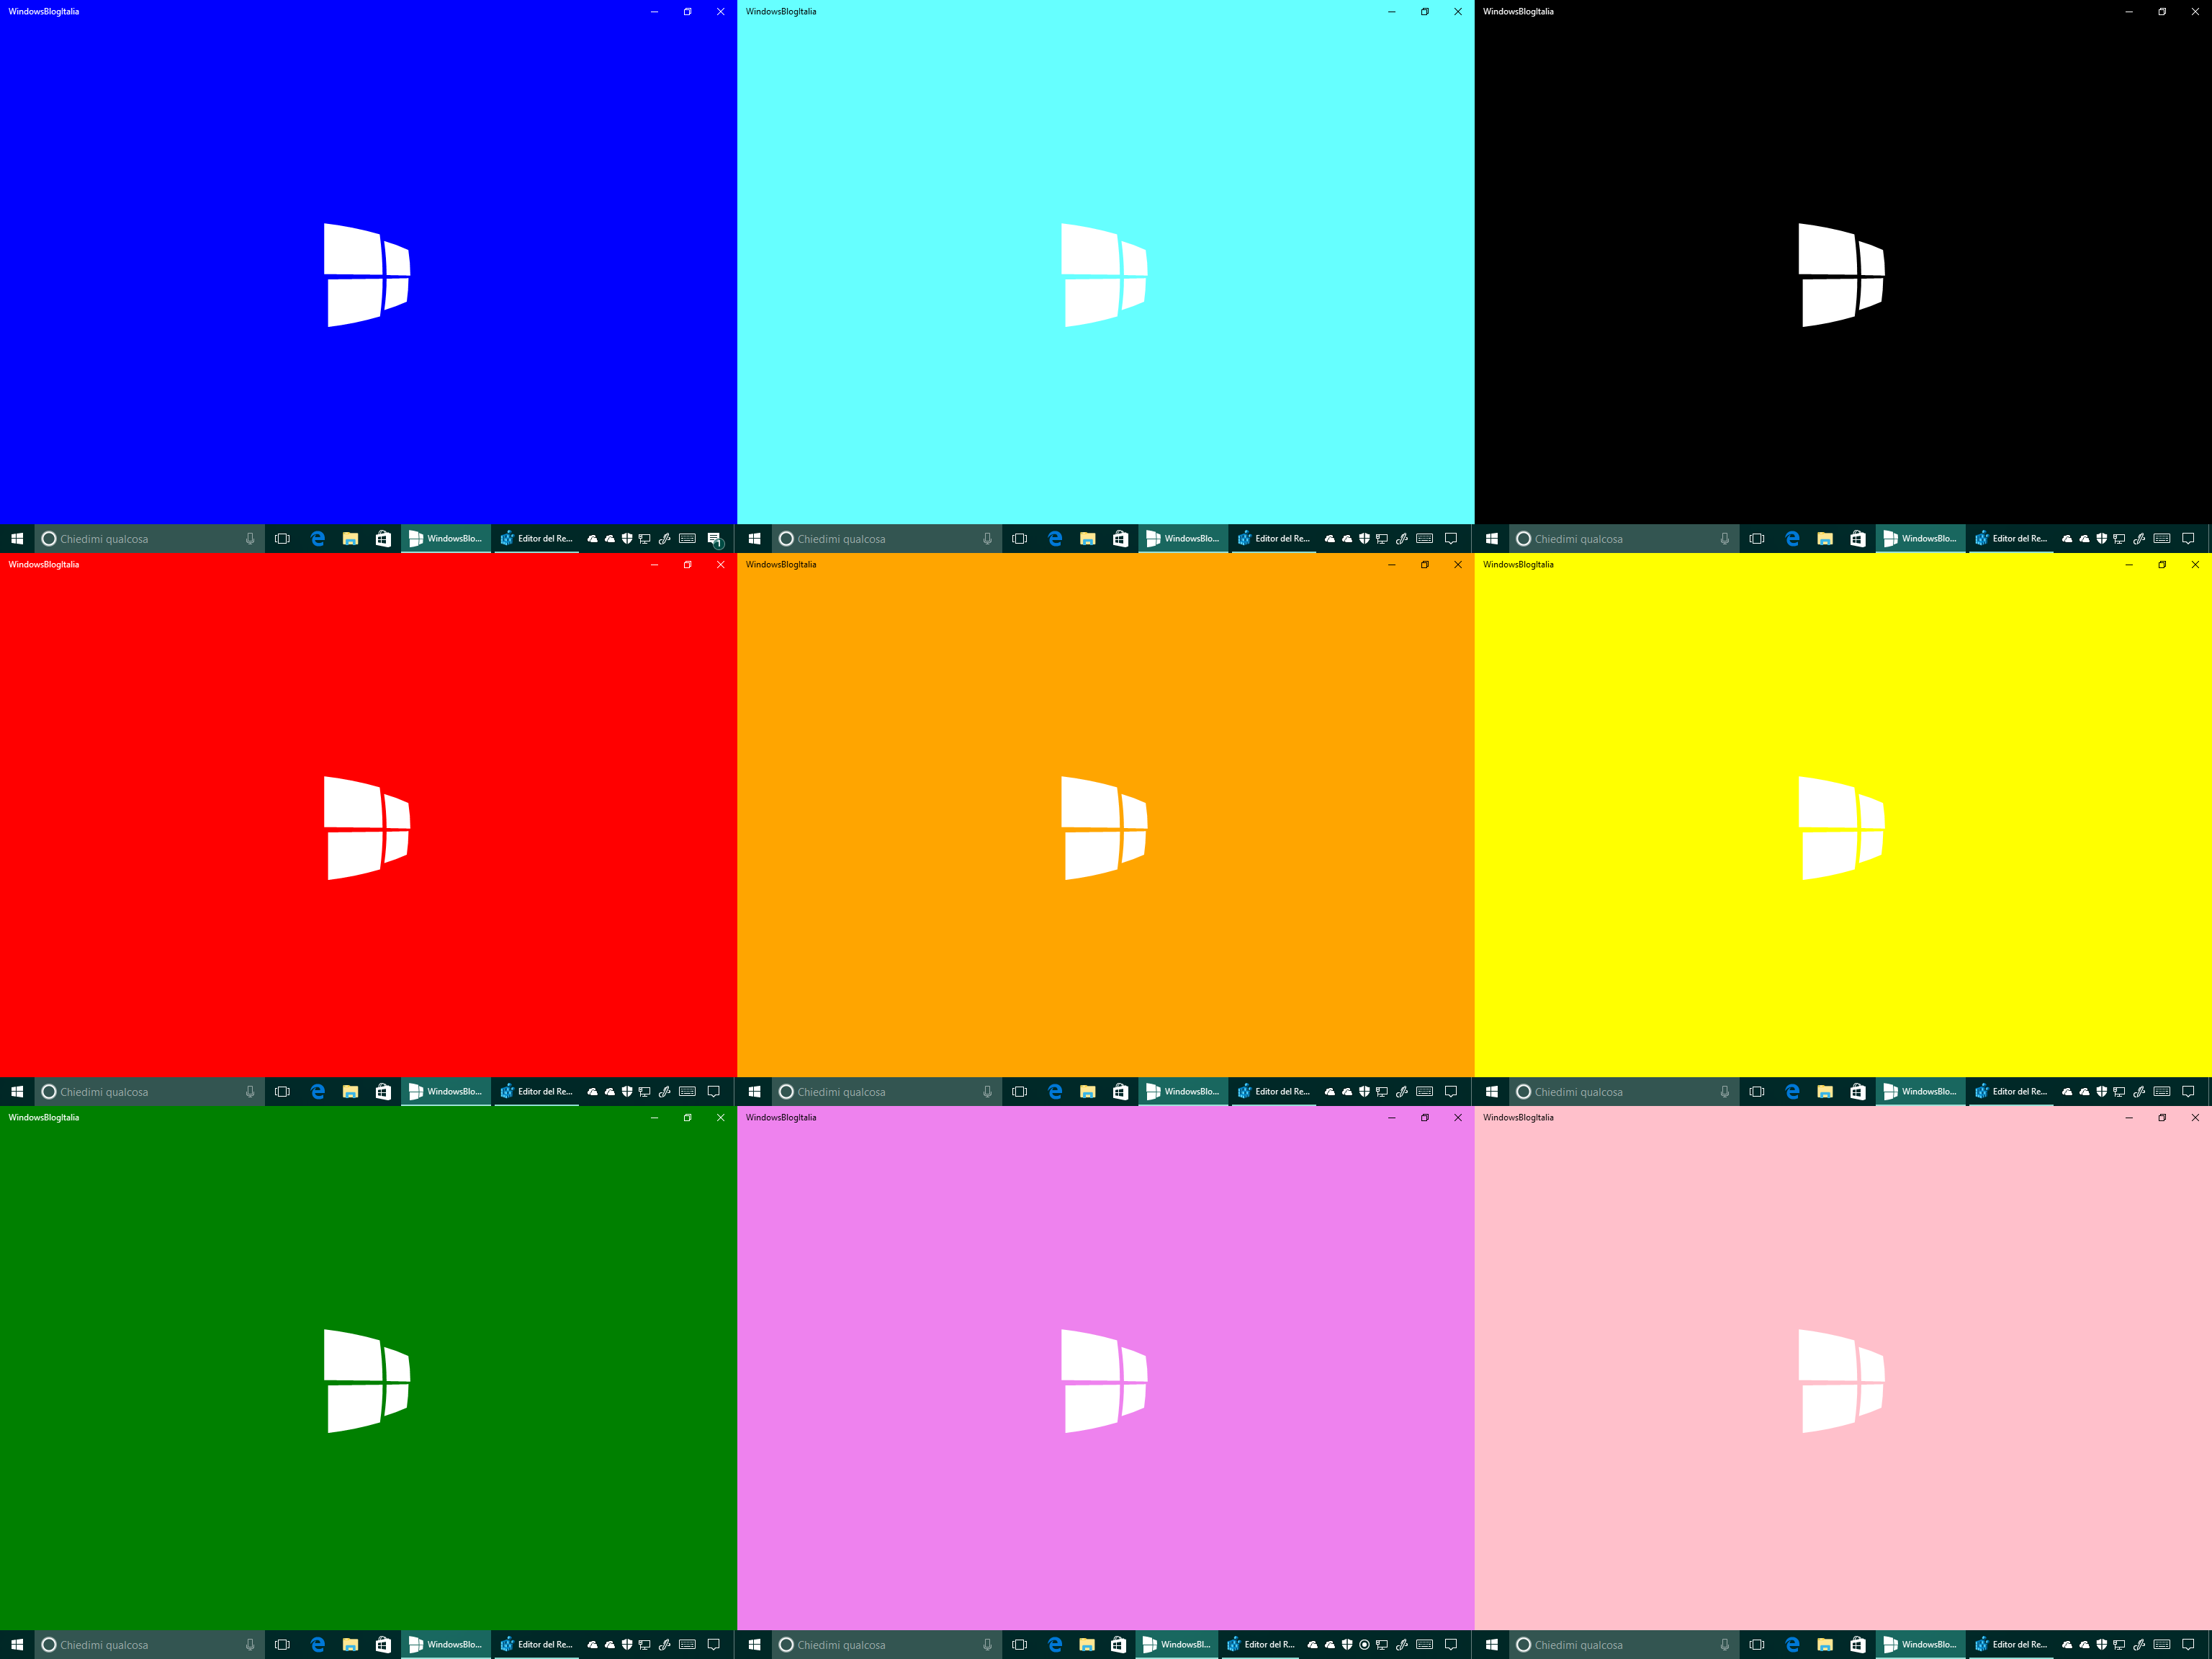The width and height of the screenshot is (2212, 1659).
Task: Click Cortana microphone under the yellow window
Action: click(1725, 1092)
